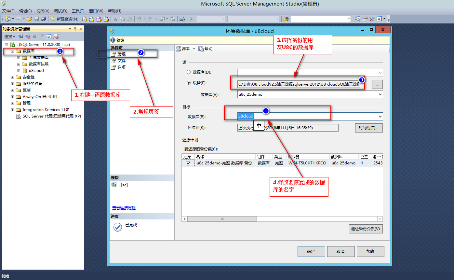The height and width of the screenshot is (280, 454).
Task: Select the 设备(E) source radio button
Action: click(x=189, y=83)
